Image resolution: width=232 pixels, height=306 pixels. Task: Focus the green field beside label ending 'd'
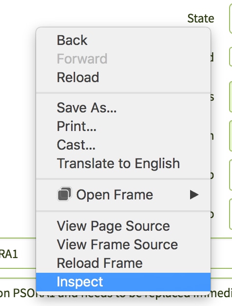coord(231,57)
